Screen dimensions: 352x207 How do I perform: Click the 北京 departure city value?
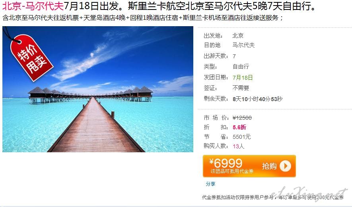click(x=238, y=36)
